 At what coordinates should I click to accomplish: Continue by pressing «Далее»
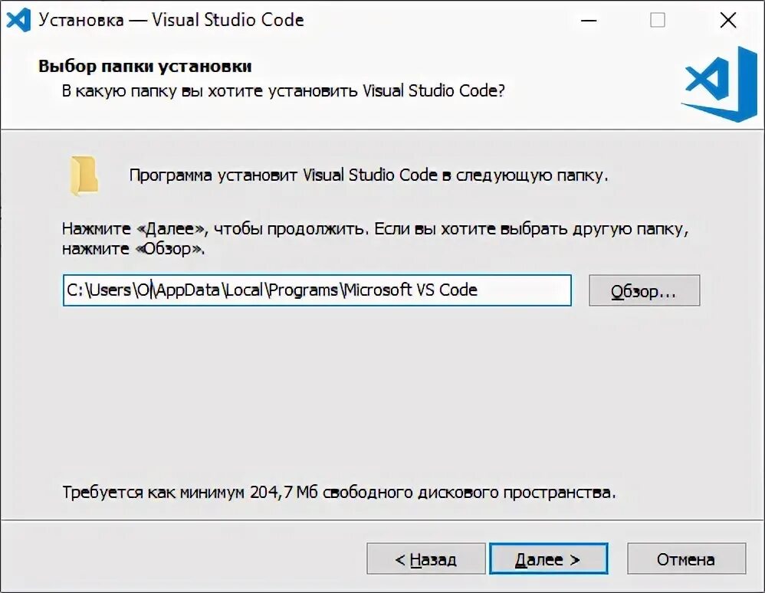coord(548,559)
